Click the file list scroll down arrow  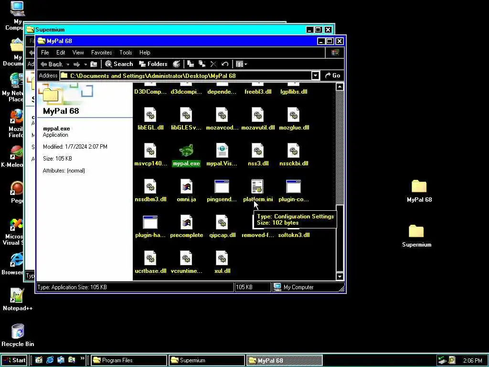[340, 276]
